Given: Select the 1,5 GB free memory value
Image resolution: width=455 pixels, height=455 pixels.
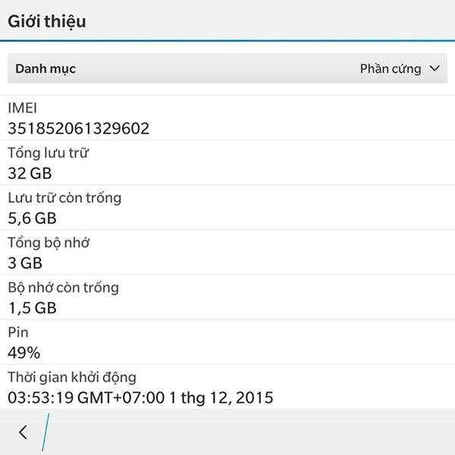Looking at the screenshot, I should (32, 308).
